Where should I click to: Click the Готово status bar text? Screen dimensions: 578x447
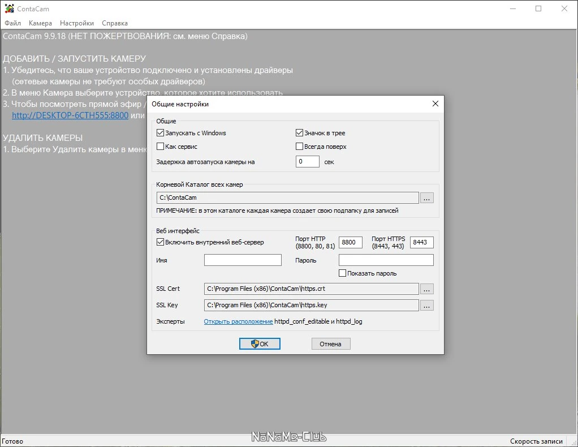(12, 441)
